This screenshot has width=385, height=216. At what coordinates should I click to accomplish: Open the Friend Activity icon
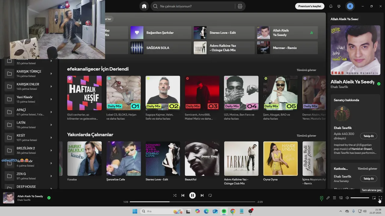pyautogui.click(x=339, y=6)
